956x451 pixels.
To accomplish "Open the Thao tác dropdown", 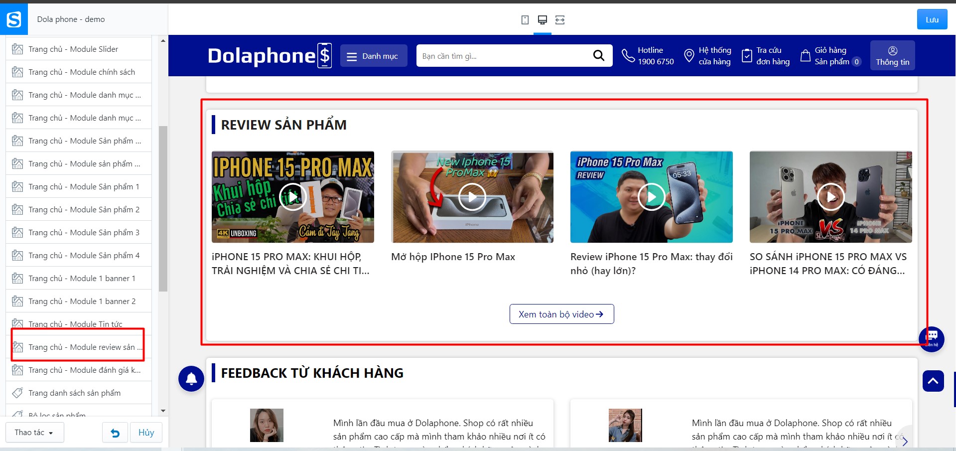I will coord(34,433).
